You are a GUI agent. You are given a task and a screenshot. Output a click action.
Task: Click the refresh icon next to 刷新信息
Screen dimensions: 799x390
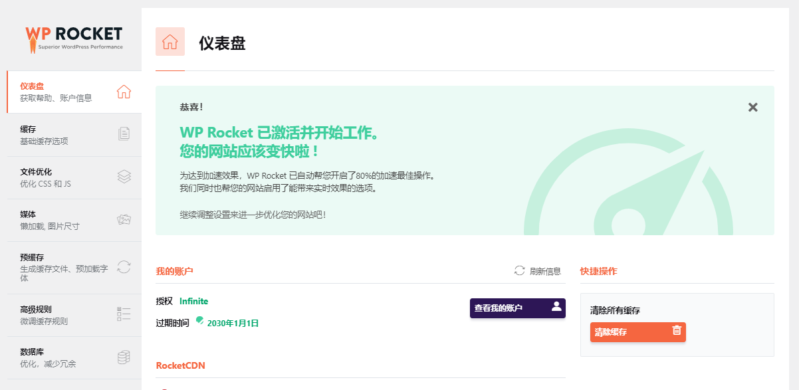(520, 270)
